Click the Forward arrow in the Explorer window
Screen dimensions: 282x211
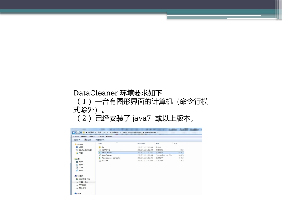(78, 133)
